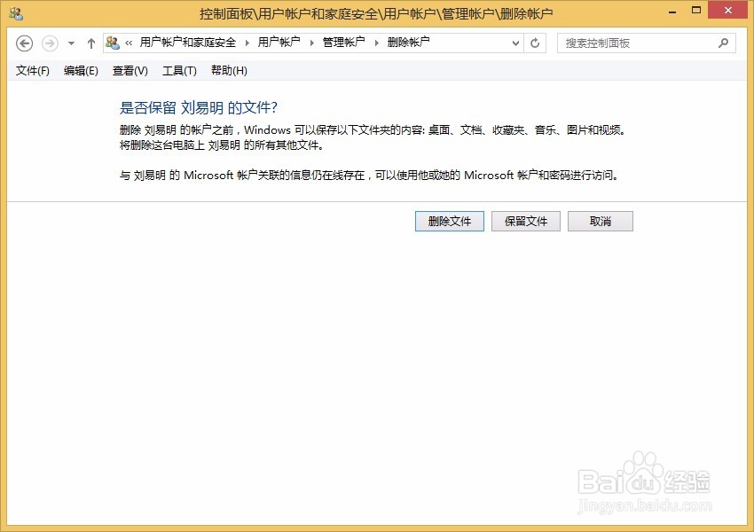This screenshot has width=754, height=532.
Task: Open the 帮助(H) menu
Action: 229,71
